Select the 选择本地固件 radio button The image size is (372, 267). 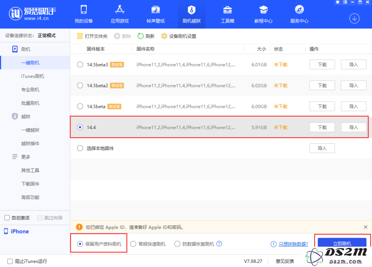pos(80,148)
